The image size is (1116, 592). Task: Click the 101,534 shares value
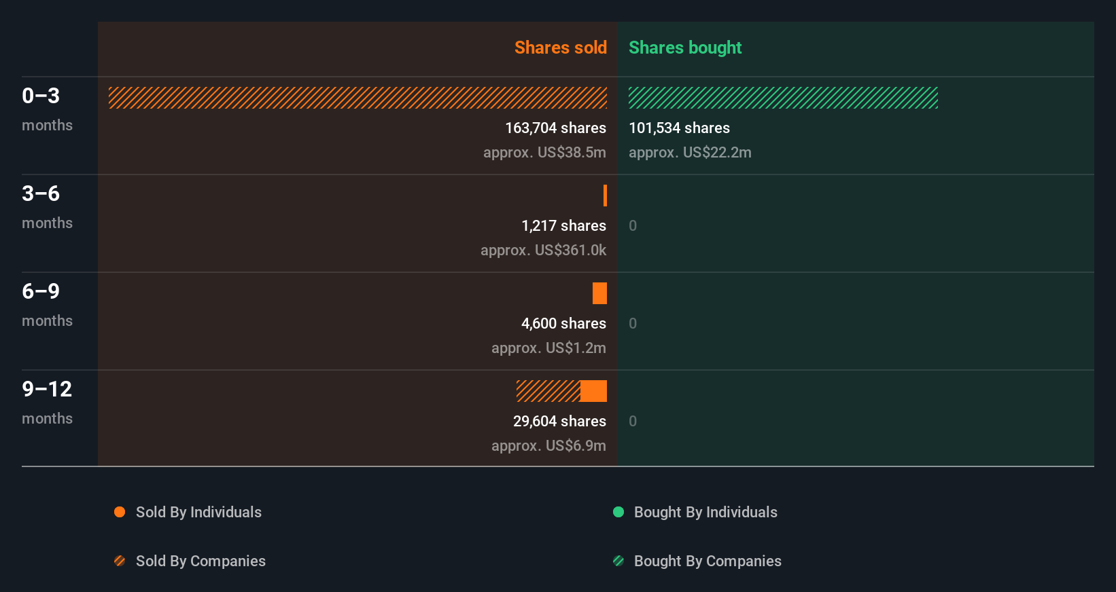tap(679, 128)
